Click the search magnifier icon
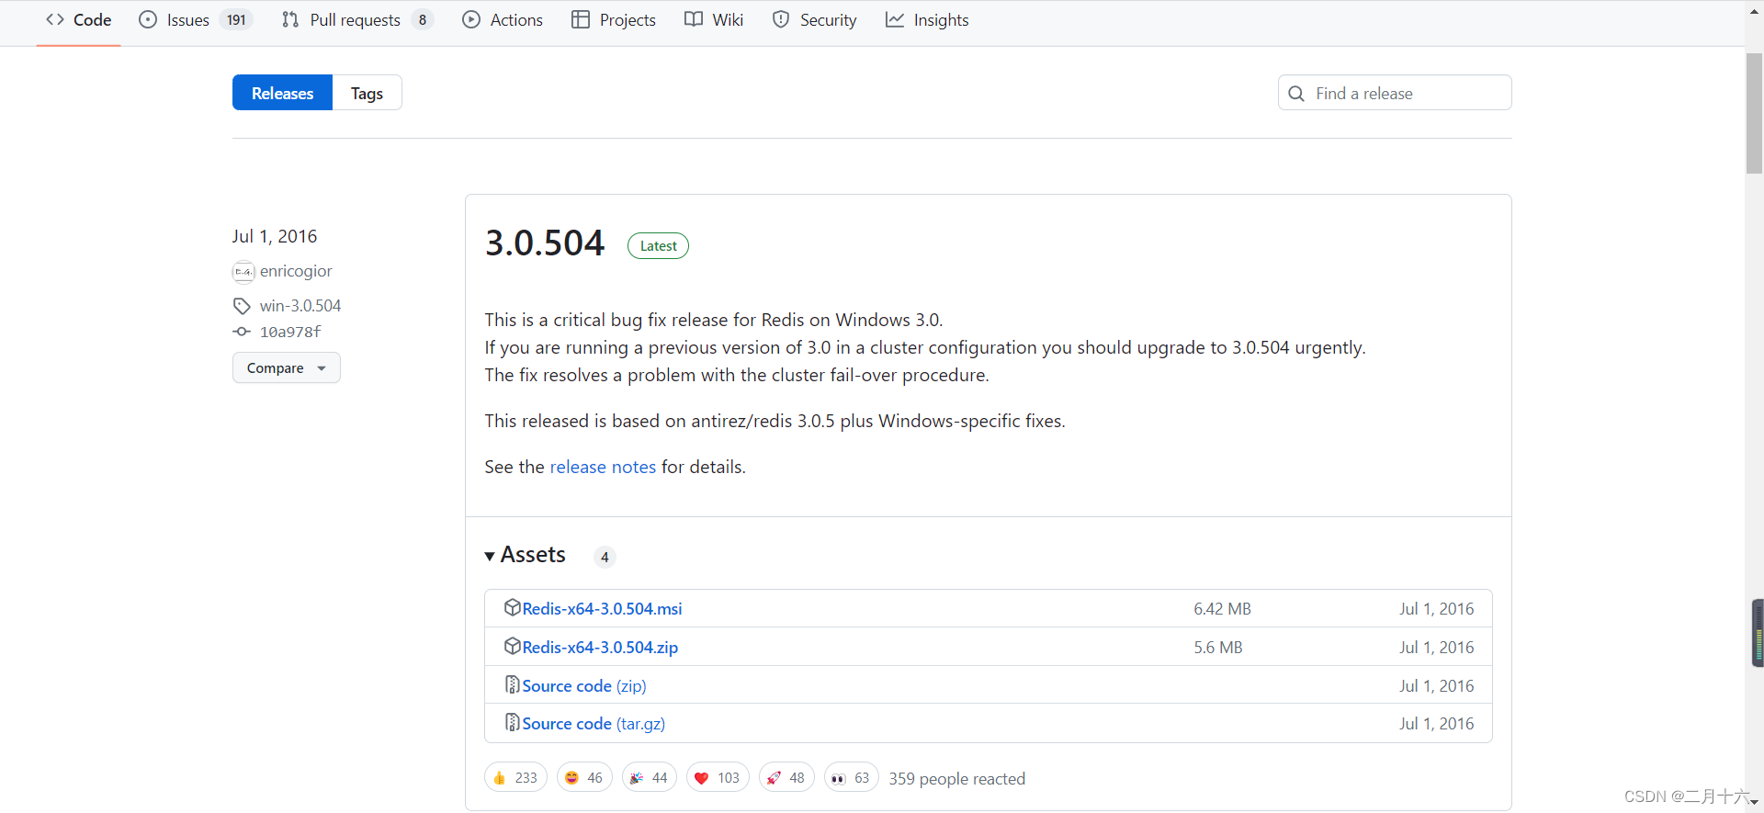The width and height of the screenshot is (1764, 813). pyautogui.click(x=1296, y=94)
